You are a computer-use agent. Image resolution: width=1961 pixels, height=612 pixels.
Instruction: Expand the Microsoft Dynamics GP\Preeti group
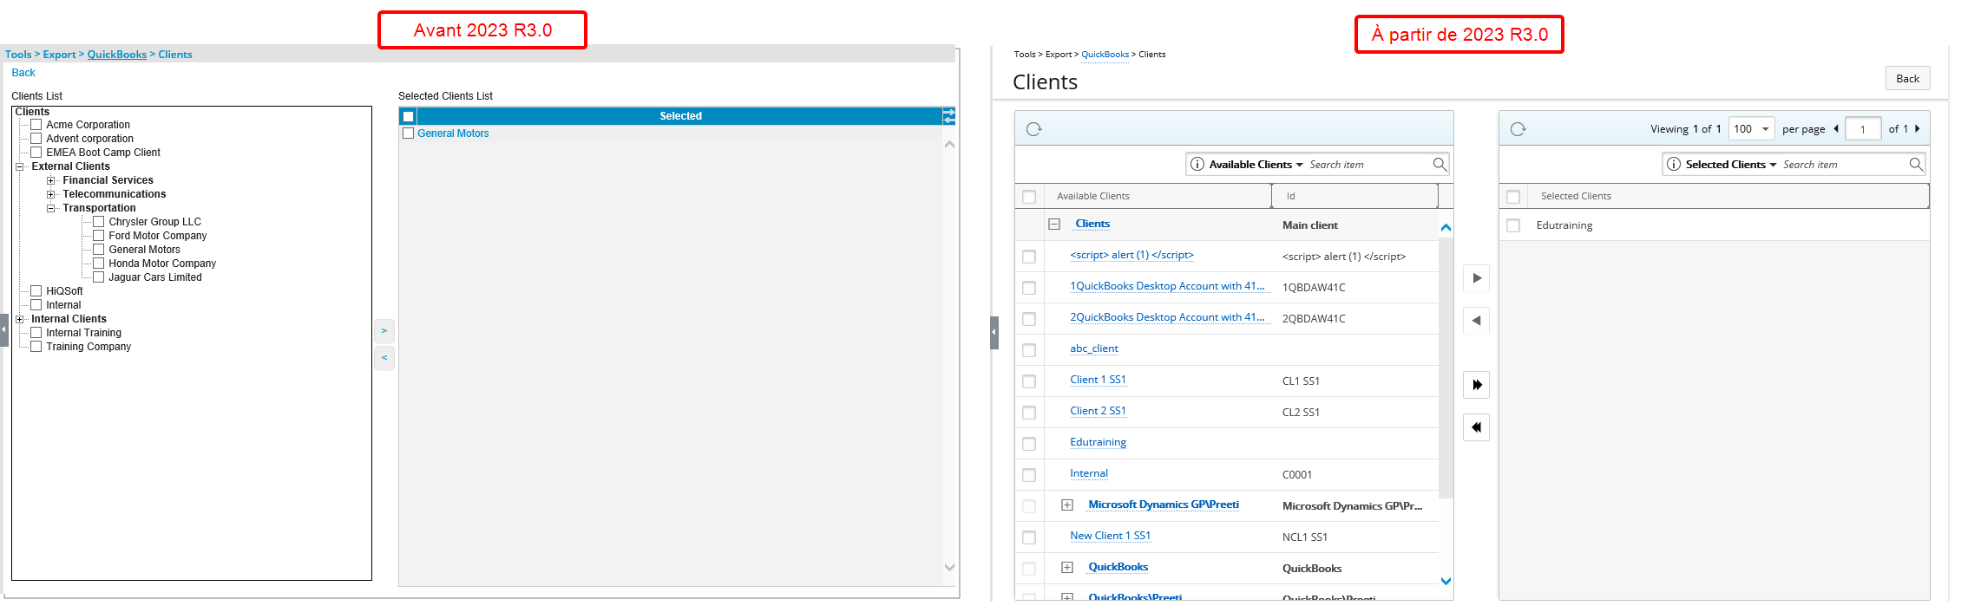pos(1067,505)
